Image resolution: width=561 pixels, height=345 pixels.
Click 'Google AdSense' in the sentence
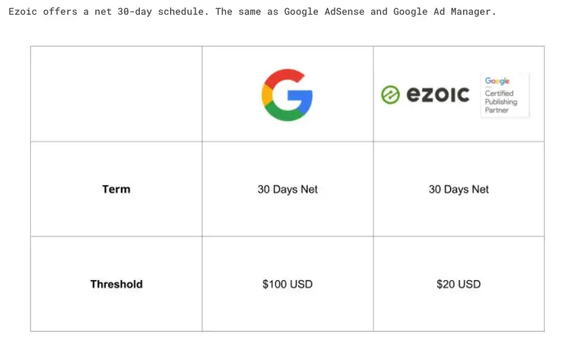[x=324, y=12]
